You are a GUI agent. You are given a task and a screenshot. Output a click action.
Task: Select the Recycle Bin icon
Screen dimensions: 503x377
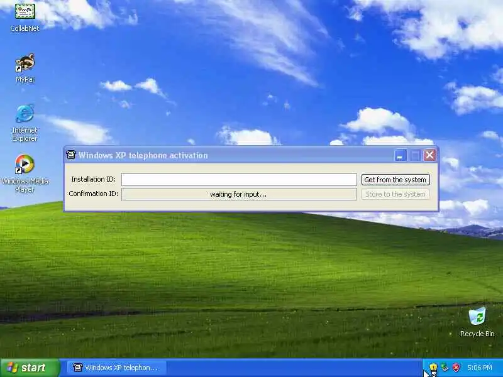coord(477,322)
